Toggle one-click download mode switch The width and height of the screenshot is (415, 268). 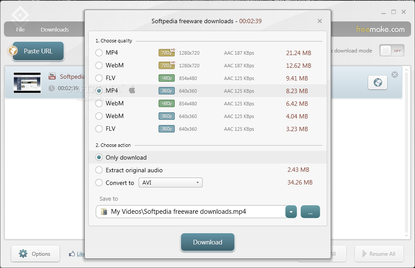[392, 51]
